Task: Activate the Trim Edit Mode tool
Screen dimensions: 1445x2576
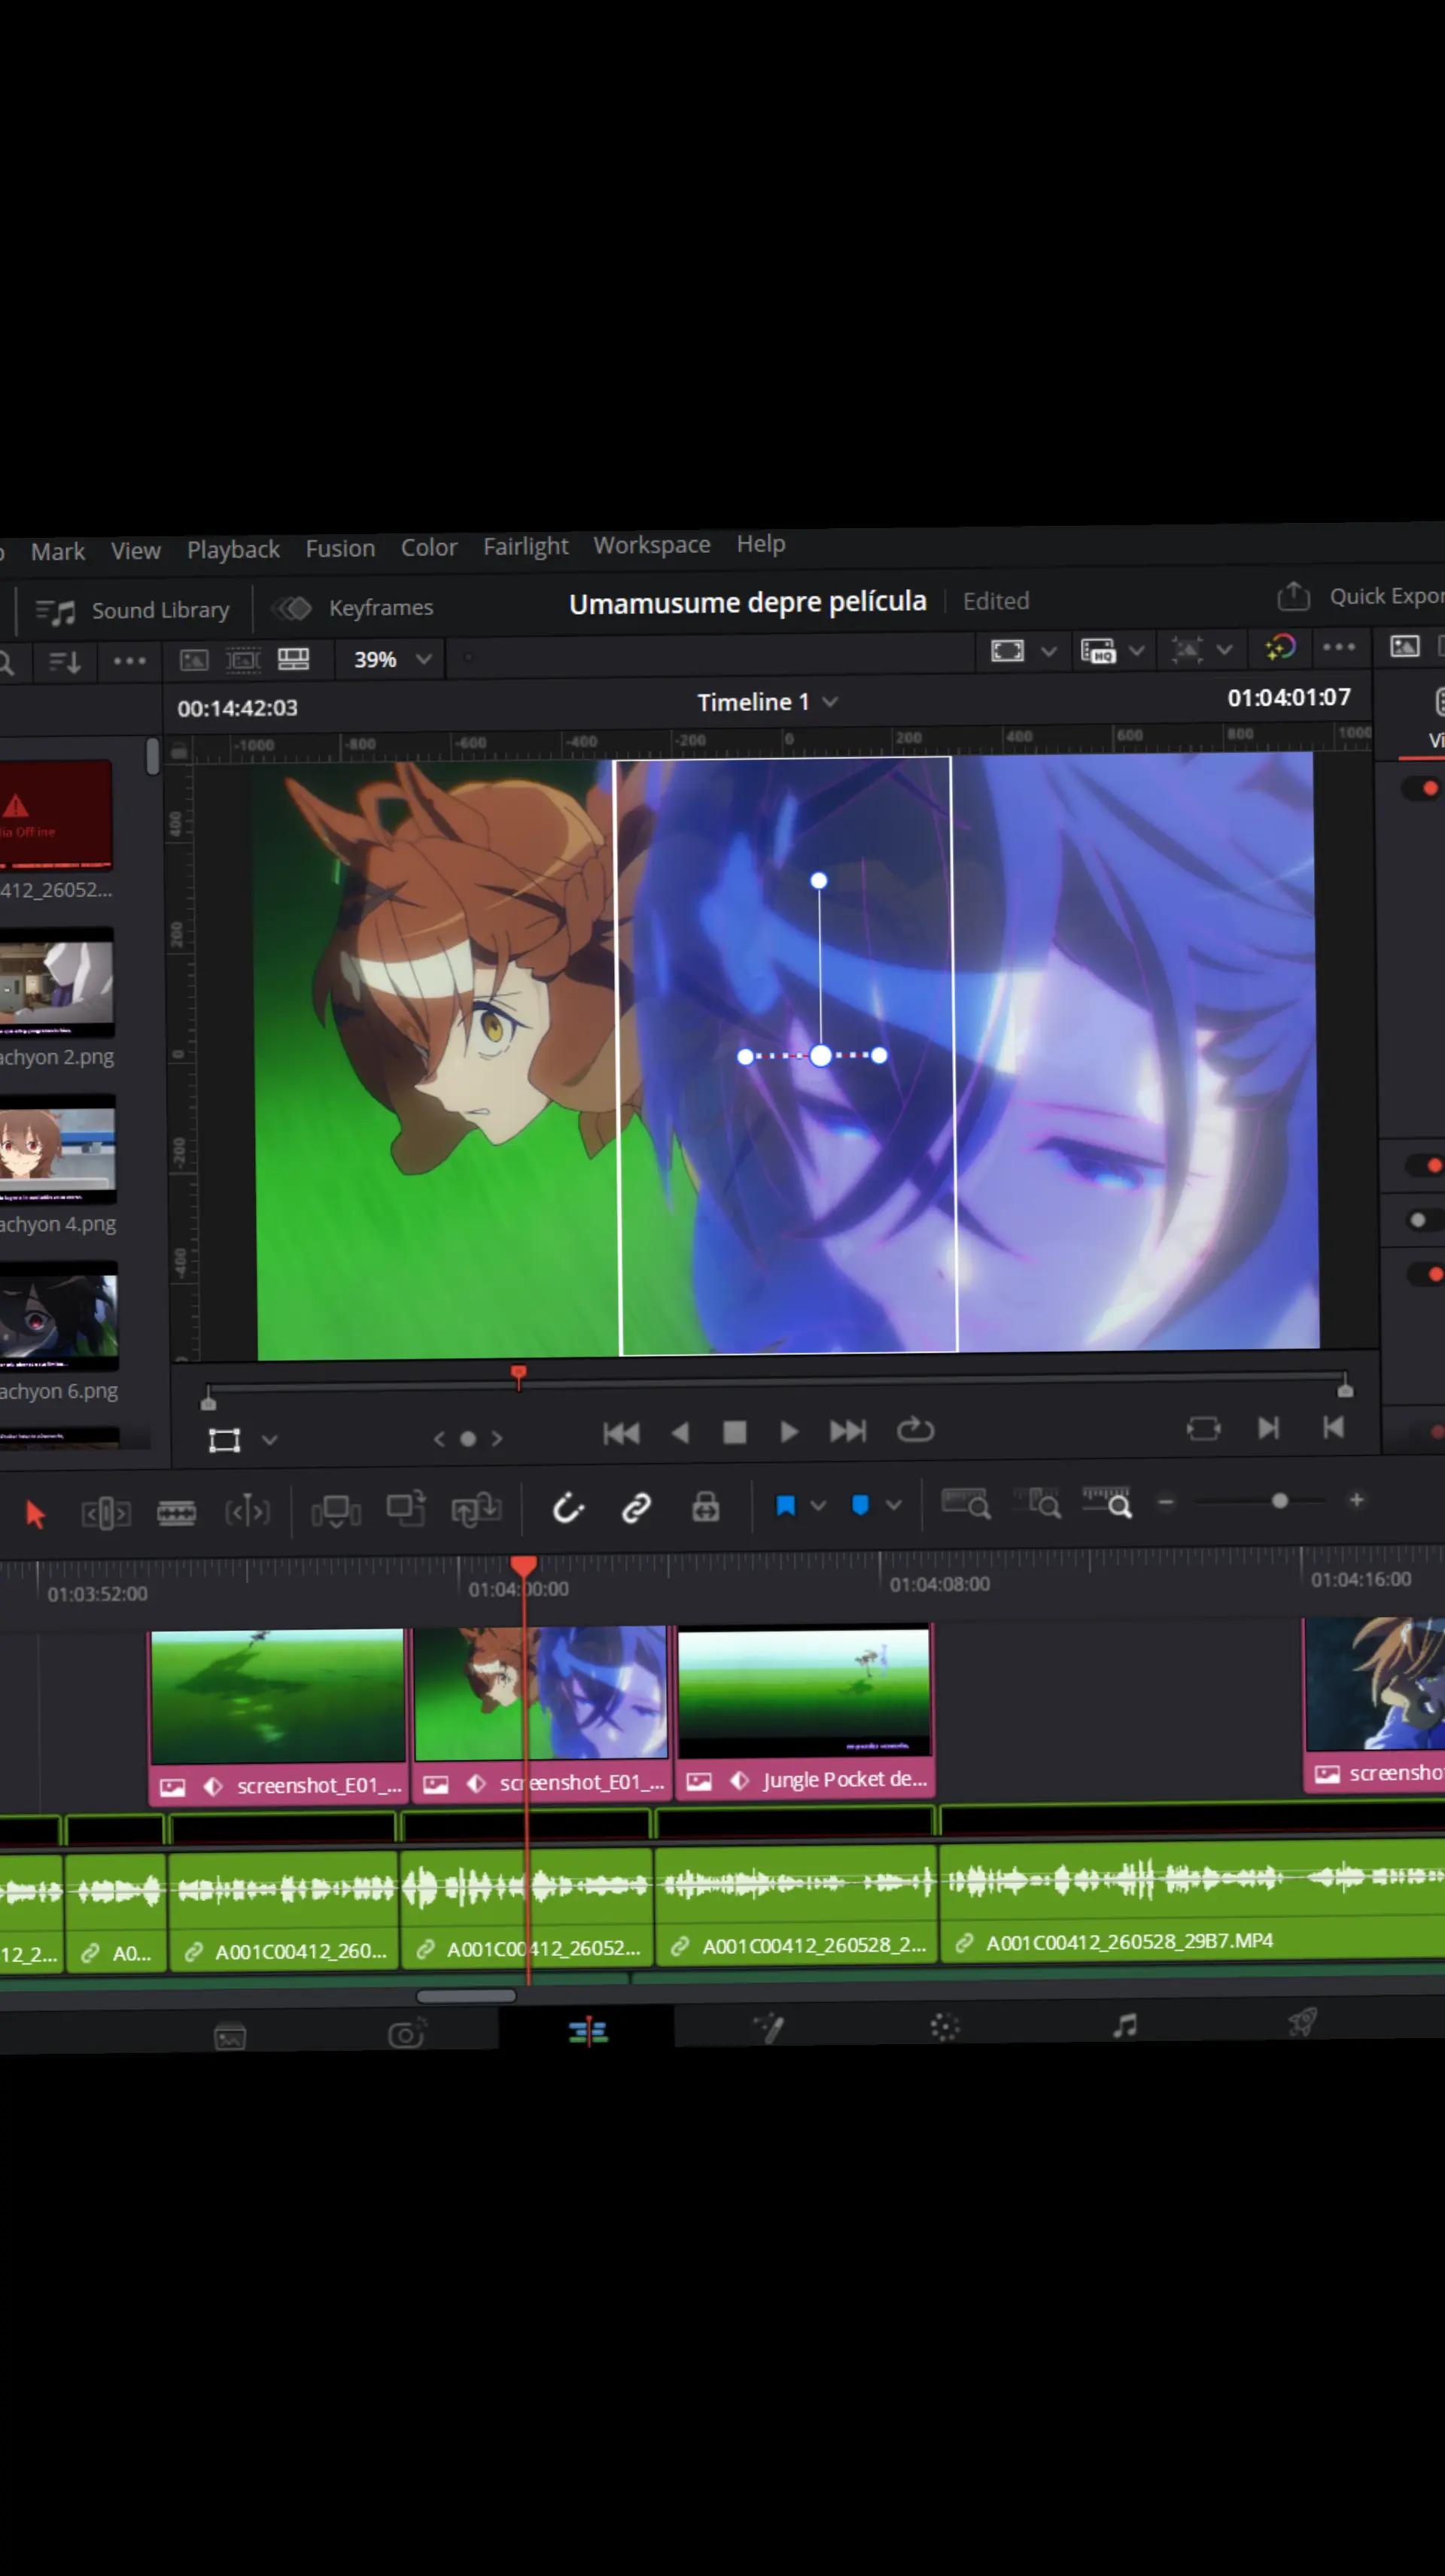Action: 106,1514
